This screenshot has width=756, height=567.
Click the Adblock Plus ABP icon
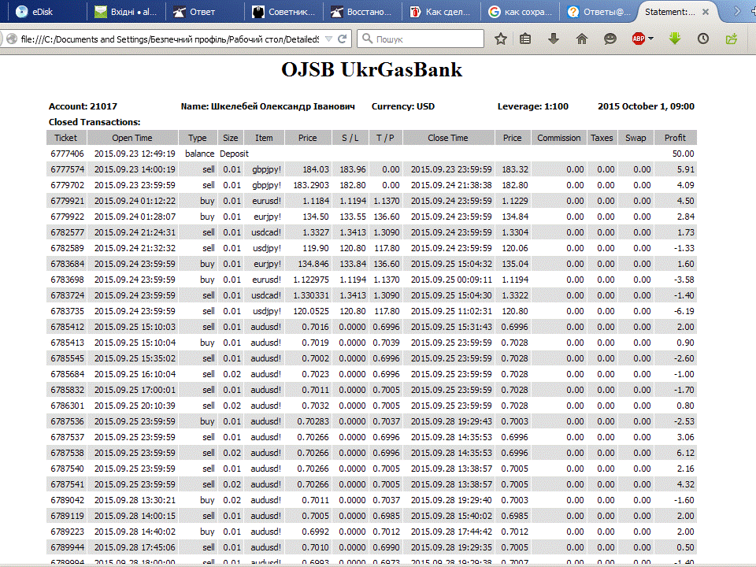[639, 39]
